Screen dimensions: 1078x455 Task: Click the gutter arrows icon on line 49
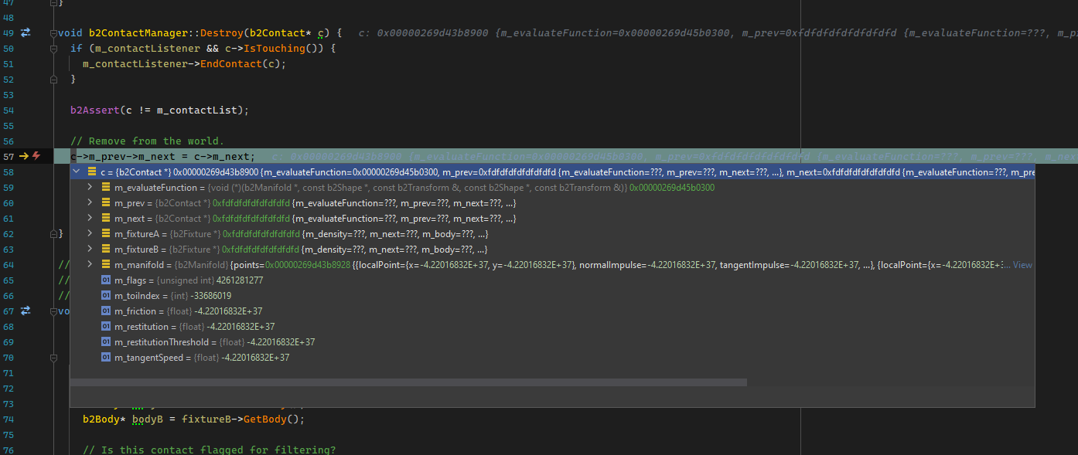(x=26, y=32)
